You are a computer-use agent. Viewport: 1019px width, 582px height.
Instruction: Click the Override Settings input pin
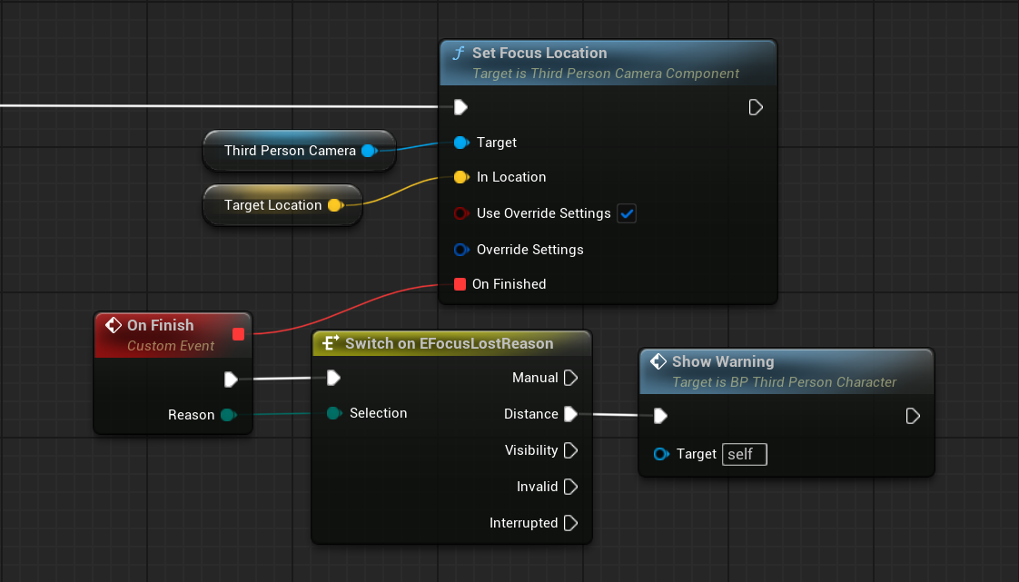pos(460,250)
